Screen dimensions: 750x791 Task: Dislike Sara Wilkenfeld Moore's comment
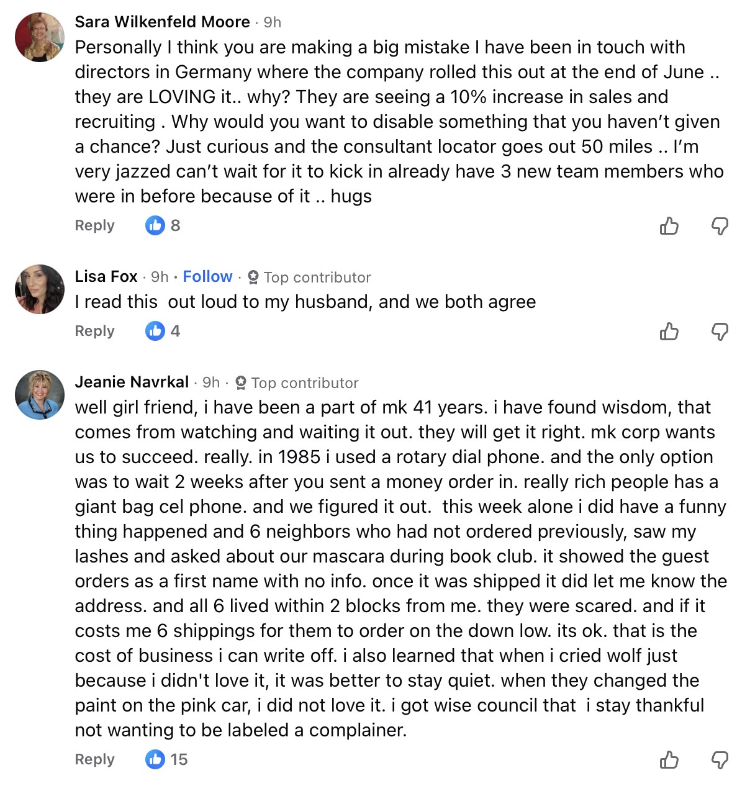719,225
